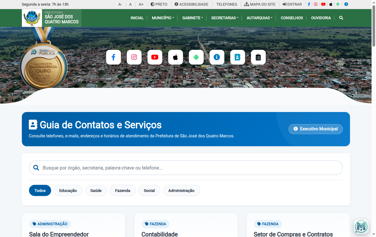Open the contacts book tile on the banner
The height and width of the screenshot is (237, 376).
[238, 57]
